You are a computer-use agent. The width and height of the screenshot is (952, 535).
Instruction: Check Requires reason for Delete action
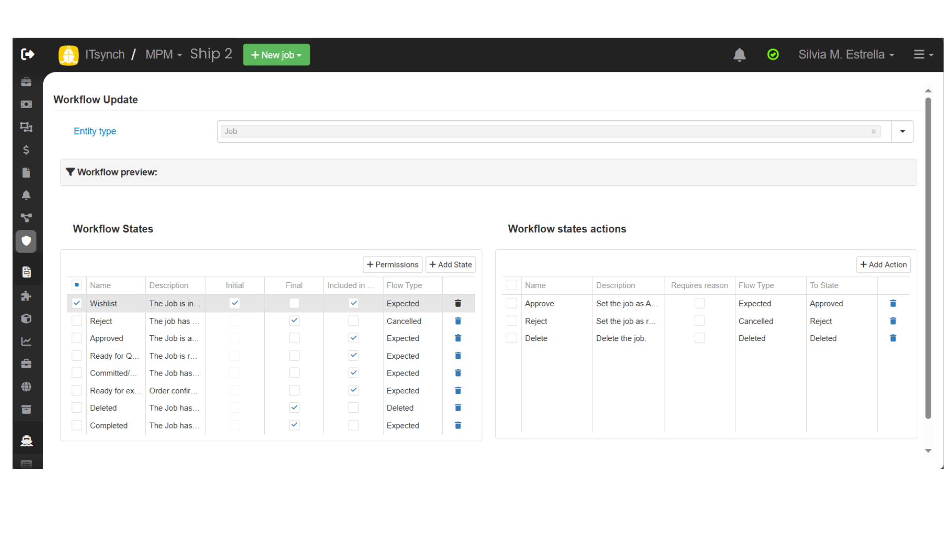[699, 338]
